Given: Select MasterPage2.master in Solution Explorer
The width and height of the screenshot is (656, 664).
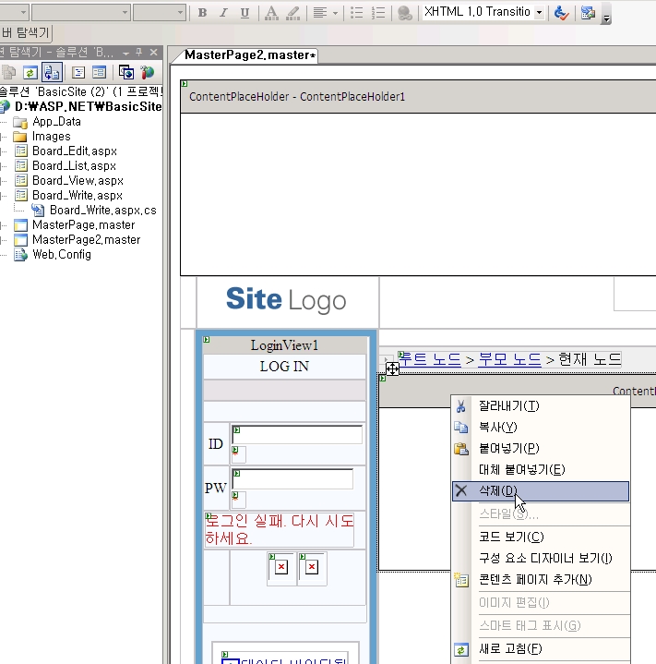Looking at the screenshot, I should (x=87, y=240).
